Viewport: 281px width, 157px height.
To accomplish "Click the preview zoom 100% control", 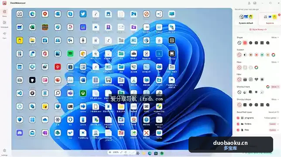I will coord(116,152).
